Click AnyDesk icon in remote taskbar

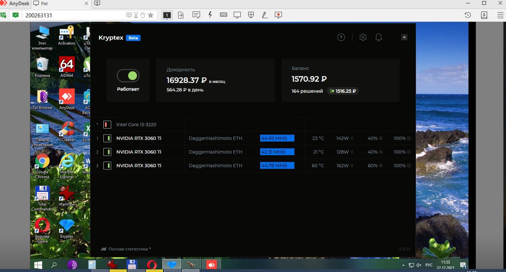[212, 265]
